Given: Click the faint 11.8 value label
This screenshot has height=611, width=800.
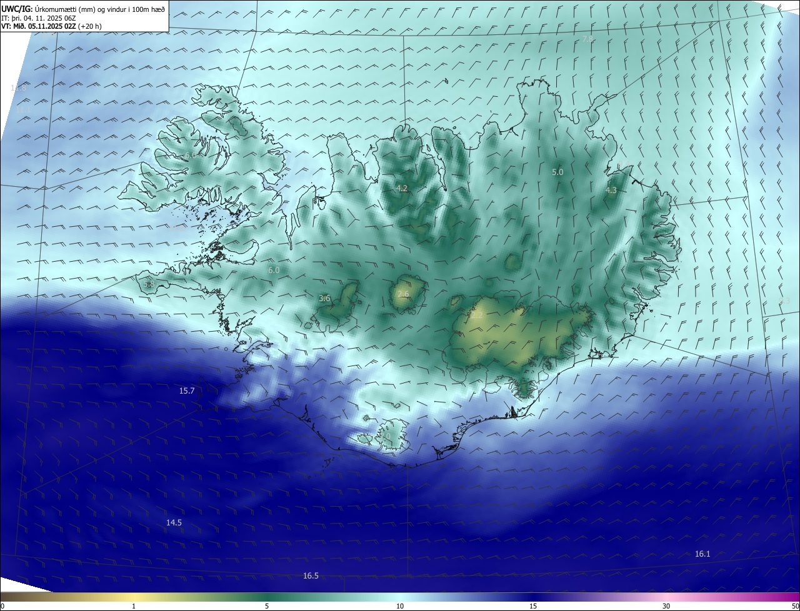Looking at the screenshot, I should click(19, 88).
